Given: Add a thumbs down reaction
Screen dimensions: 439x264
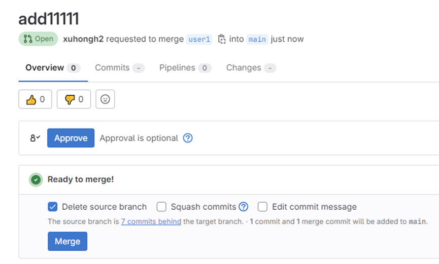Looking at the screenshot, I should pos(74,99).
